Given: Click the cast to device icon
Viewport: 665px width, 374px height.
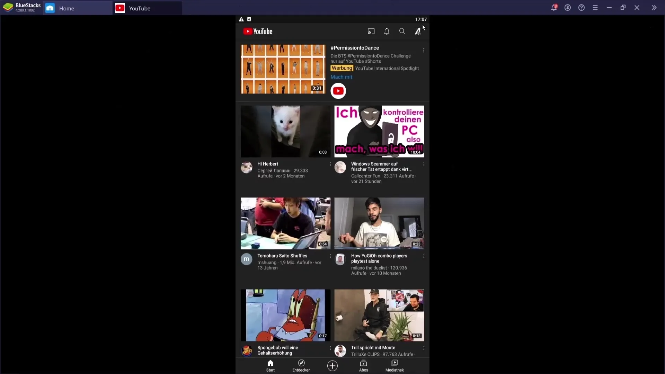Looking at the screenshot, I should 371,31.
